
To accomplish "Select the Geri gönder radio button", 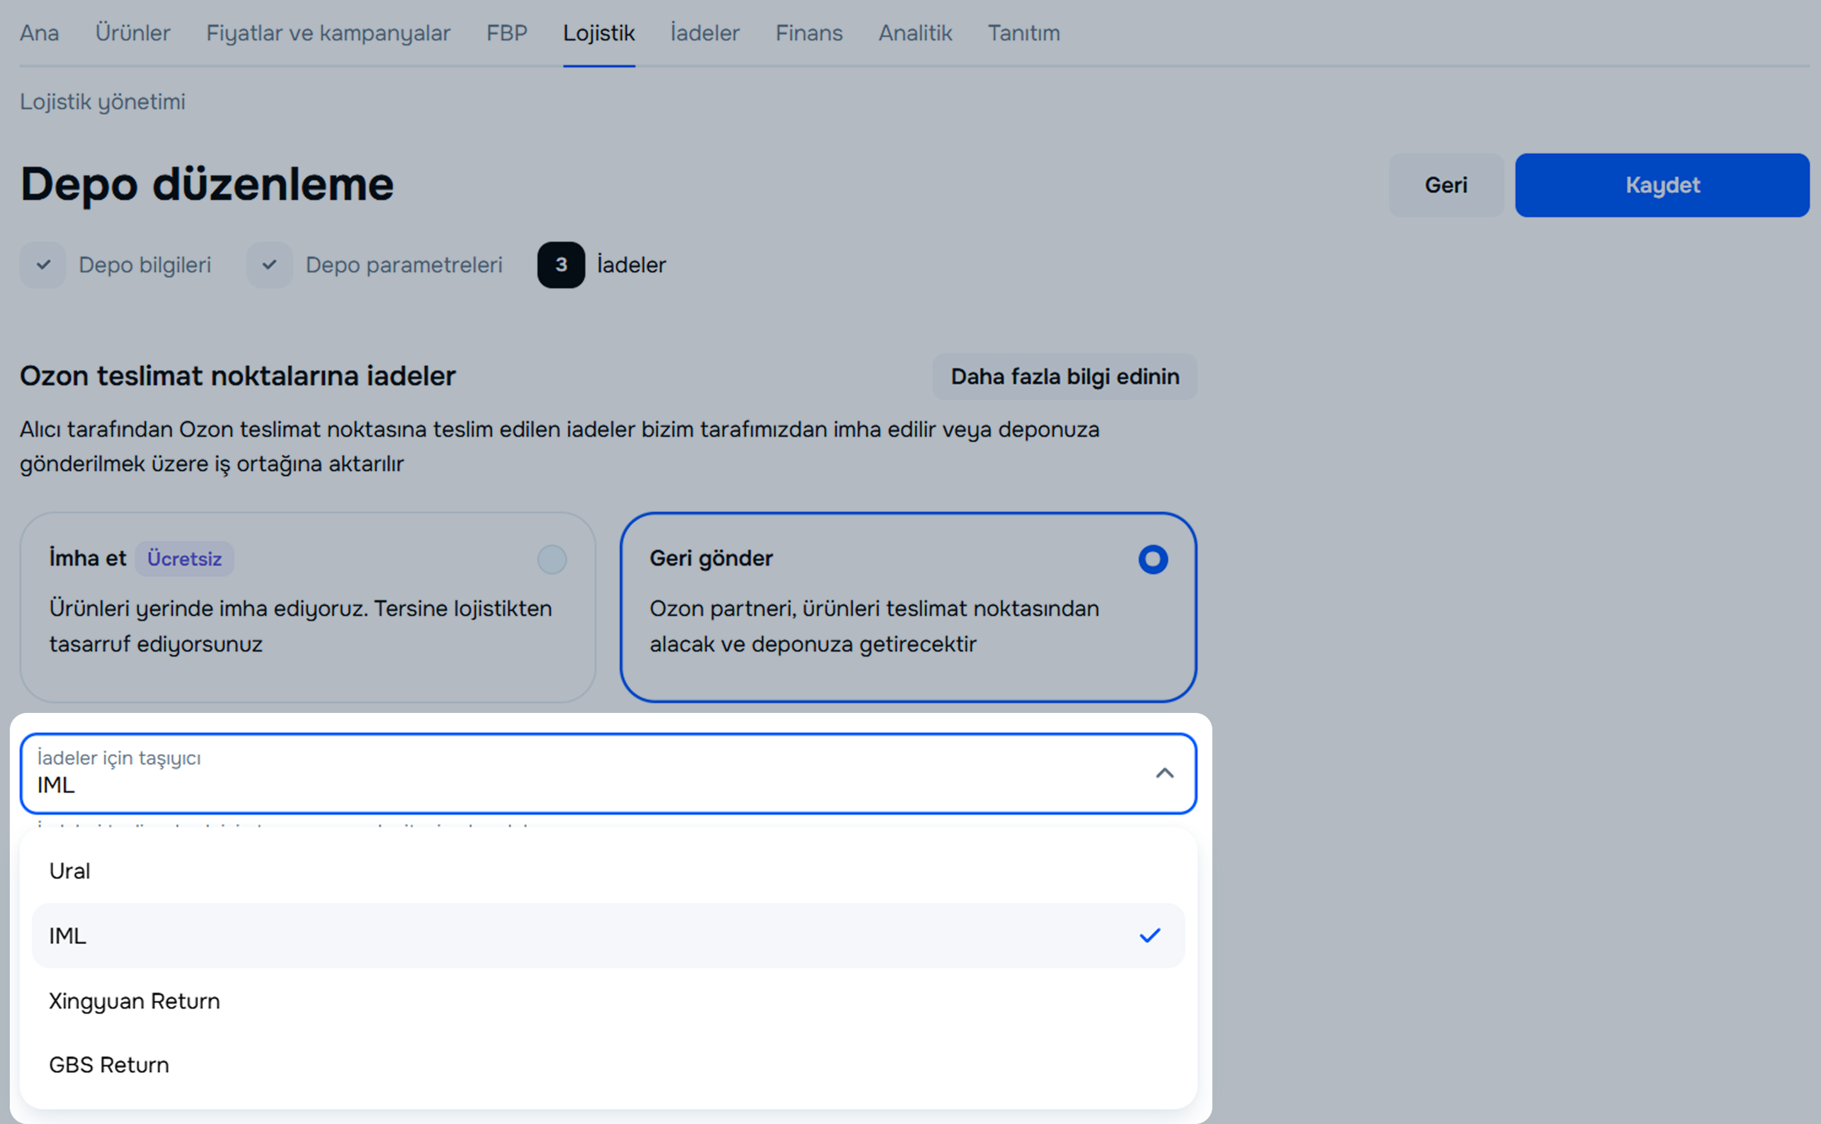I will click(1153, 559).
